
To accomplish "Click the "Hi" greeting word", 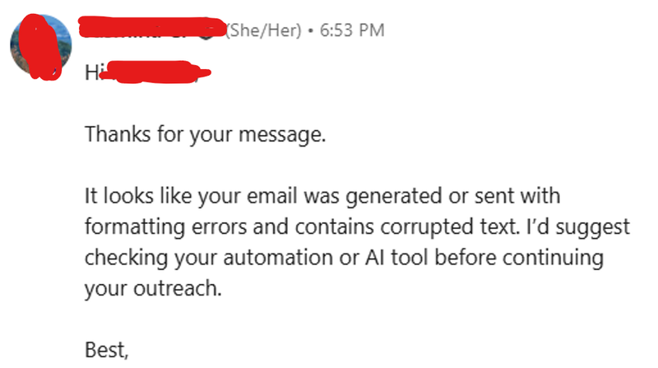I will tap(93, 72).
